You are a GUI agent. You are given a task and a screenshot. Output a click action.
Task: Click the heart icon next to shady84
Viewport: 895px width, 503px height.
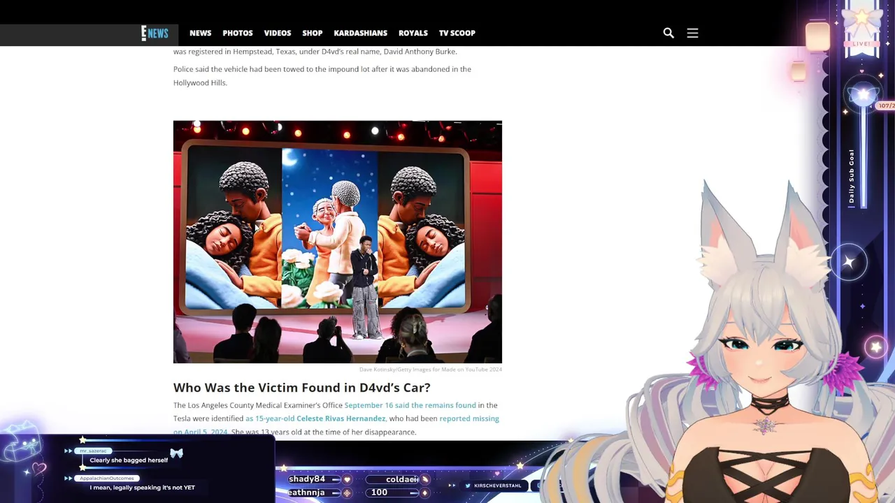347,480
